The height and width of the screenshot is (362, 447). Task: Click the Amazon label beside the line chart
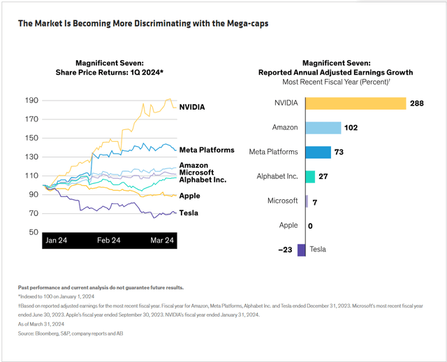193,165
